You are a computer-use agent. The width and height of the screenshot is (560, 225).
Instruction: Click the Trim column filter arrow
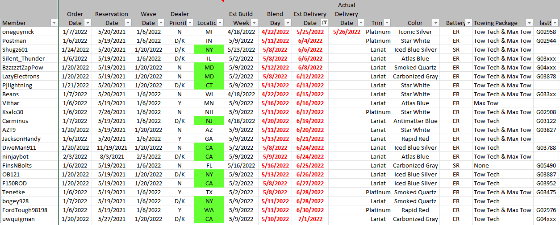(387, 23)
